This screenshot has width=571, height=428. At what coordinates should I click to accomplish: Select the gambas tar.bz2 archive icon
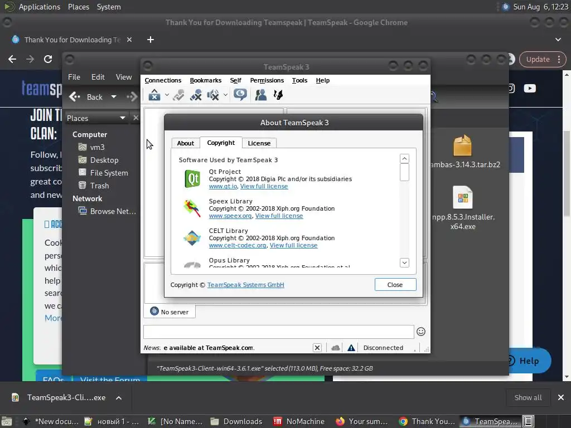point(462,145)
